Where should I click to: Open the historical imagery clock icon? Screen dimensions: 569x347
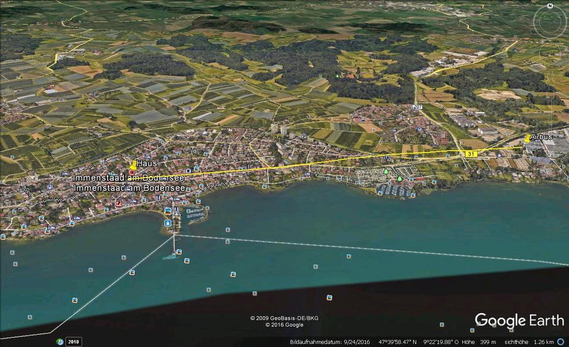pos(59,342)
